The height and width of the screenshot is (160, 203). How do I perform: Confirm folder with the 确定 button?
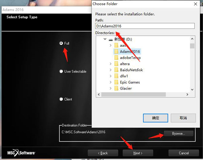click(x=156, y=118)
